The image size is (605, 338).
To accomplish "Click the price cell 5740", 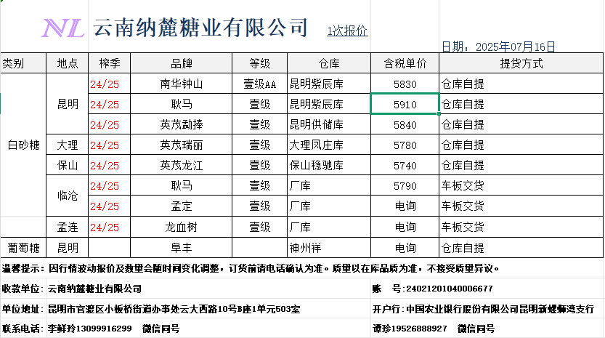I will point(405,165).
